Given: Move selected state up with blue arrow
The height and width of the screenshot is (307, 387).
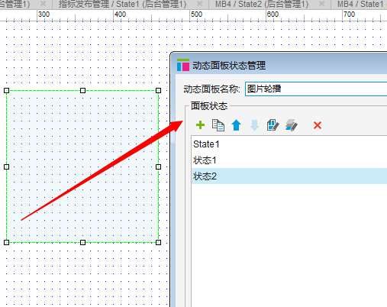Looking at the screenshot, I should (236, 125).
